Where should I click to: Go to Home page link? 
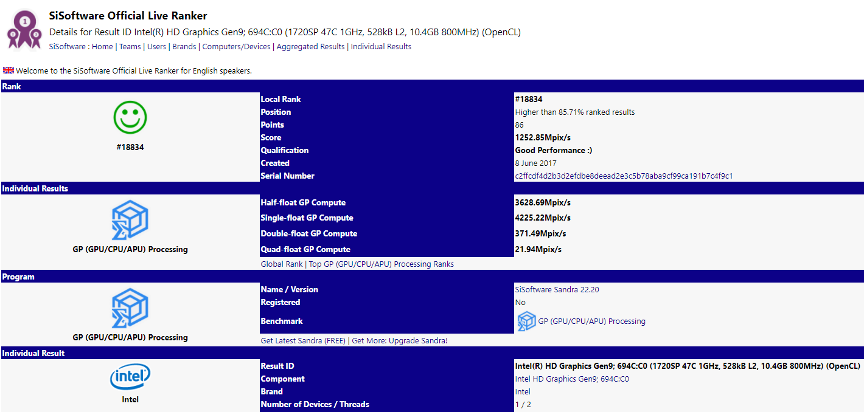coord(102,47)
